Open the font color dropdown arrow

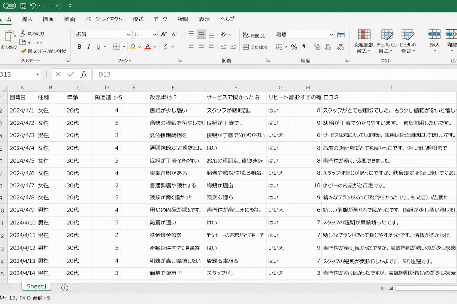pyautogui.click(x=155, y=47)
